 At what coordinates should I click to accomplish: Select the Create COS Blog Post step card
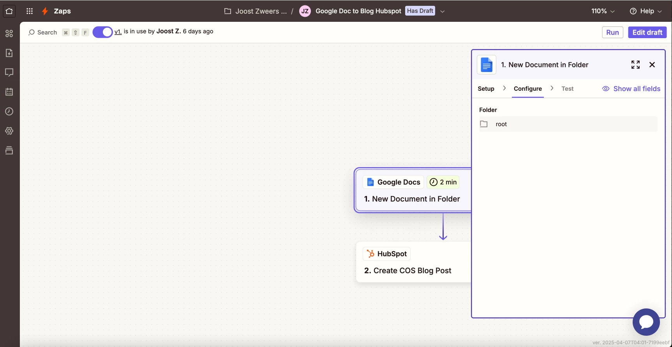click(x=414, y=262)
